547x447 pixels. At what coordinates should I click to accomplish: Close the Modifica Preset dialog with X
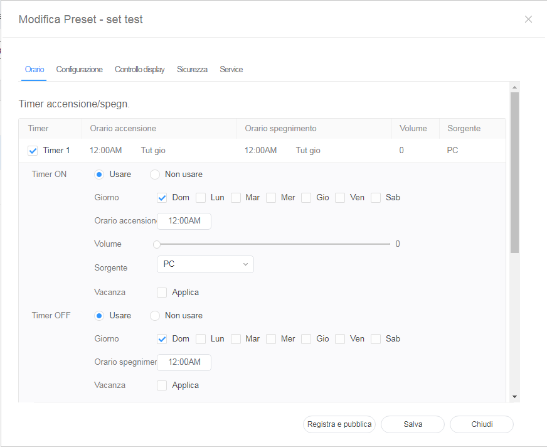[x=528, y=19]
